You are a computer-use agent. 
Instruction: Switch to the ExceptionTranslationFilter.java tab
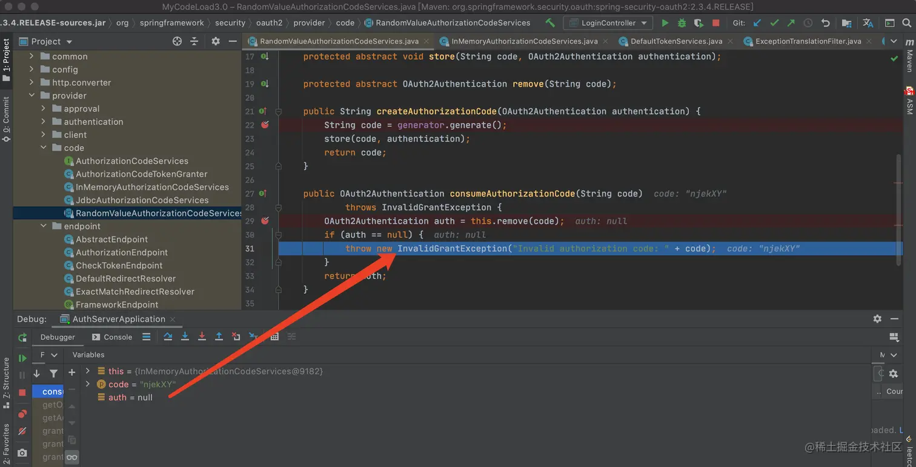(x=808, y=41)
